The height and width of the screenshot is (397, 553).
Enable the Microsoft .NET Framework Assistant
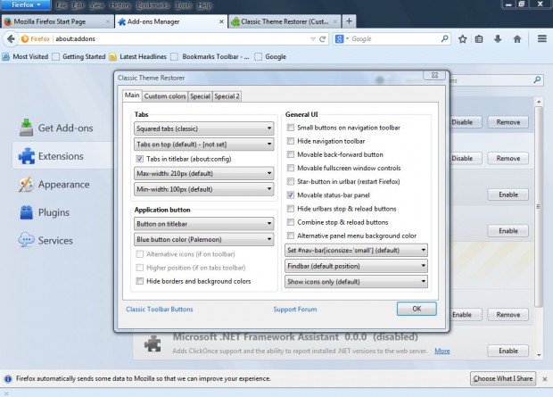point(508,351)
